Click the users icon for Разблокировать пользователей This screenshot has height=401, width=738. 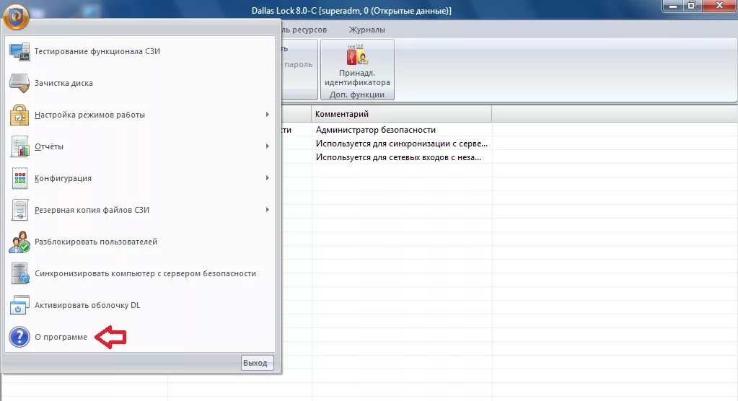pos(19,242)
